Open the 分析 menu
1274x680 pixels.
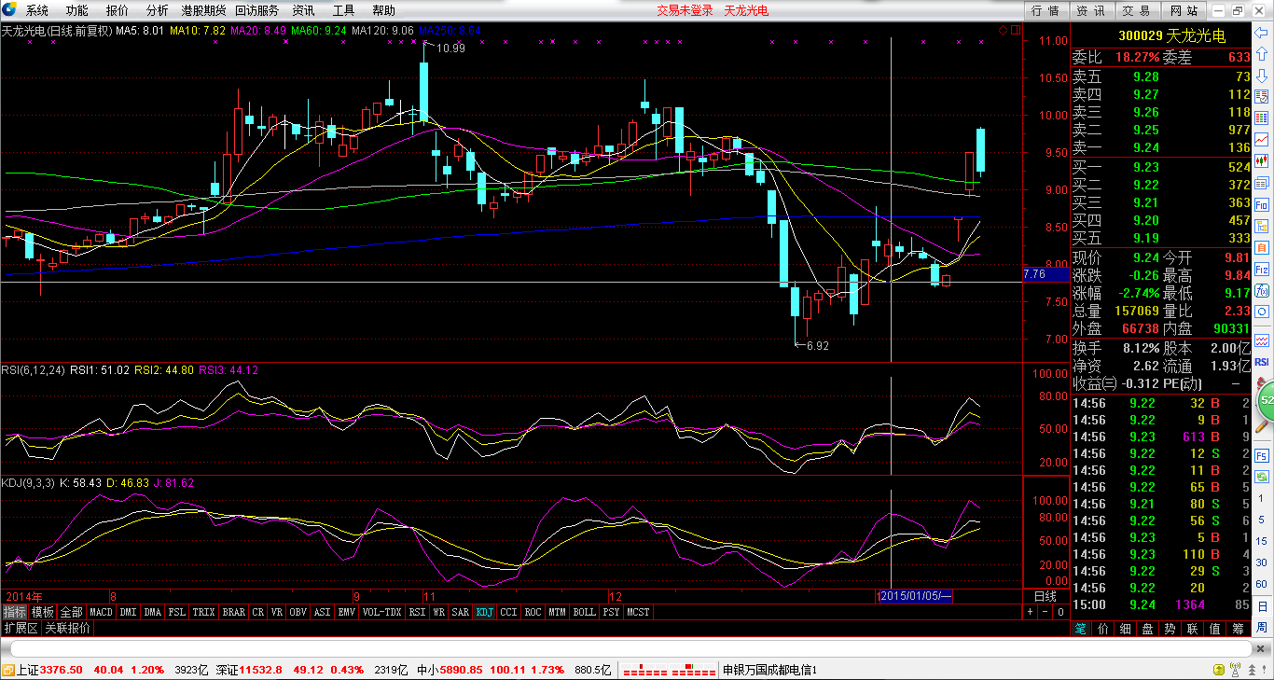coord(157,10)
